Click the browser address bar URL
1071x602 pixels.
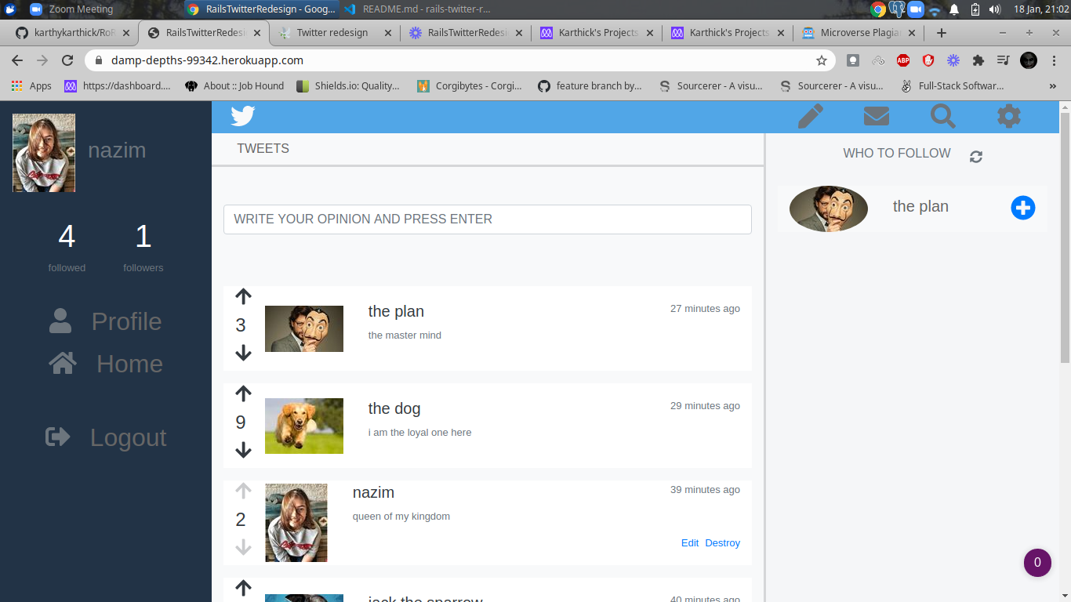207,60
